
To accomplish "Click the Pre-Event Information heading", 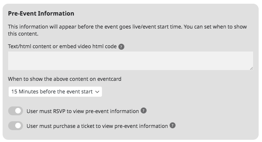I will [41, 13].
